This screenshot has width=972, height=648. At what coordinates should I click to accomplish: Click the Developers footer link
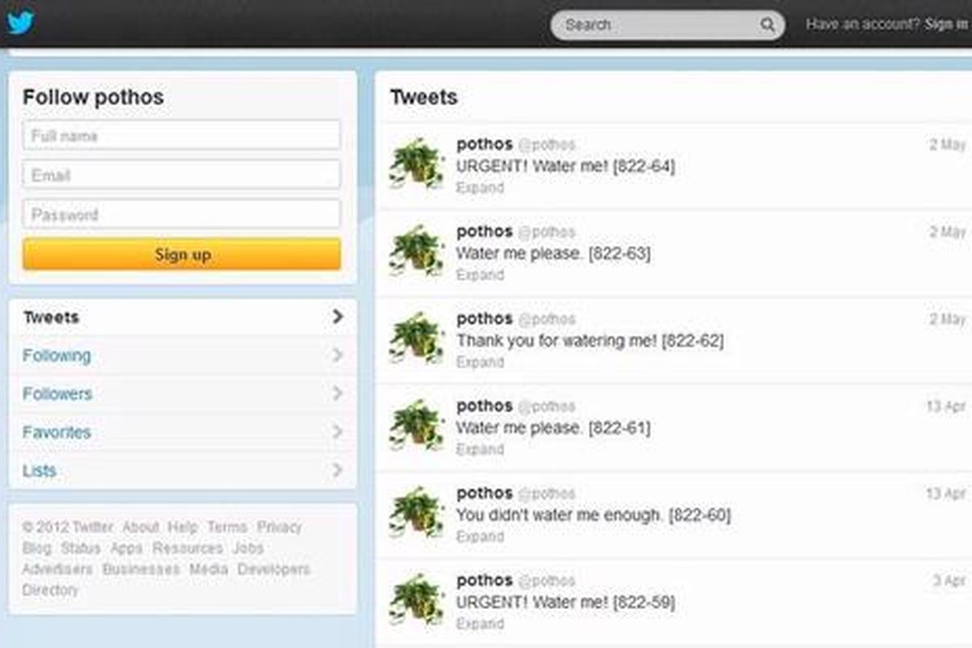click(x=274, y=569)
